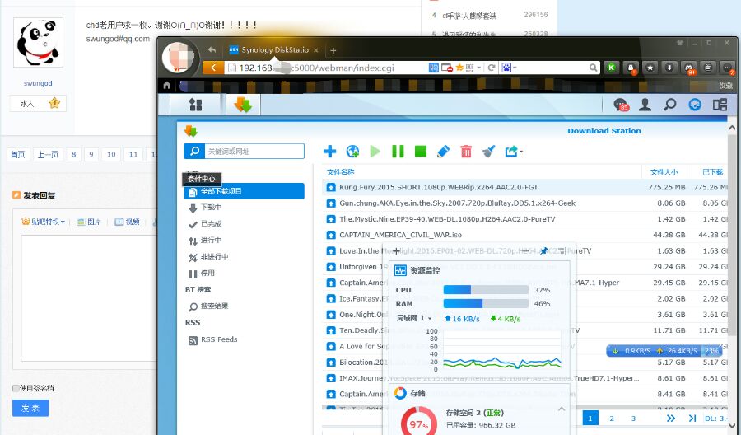Go to forum 上一页 page link

coord(48,154)
